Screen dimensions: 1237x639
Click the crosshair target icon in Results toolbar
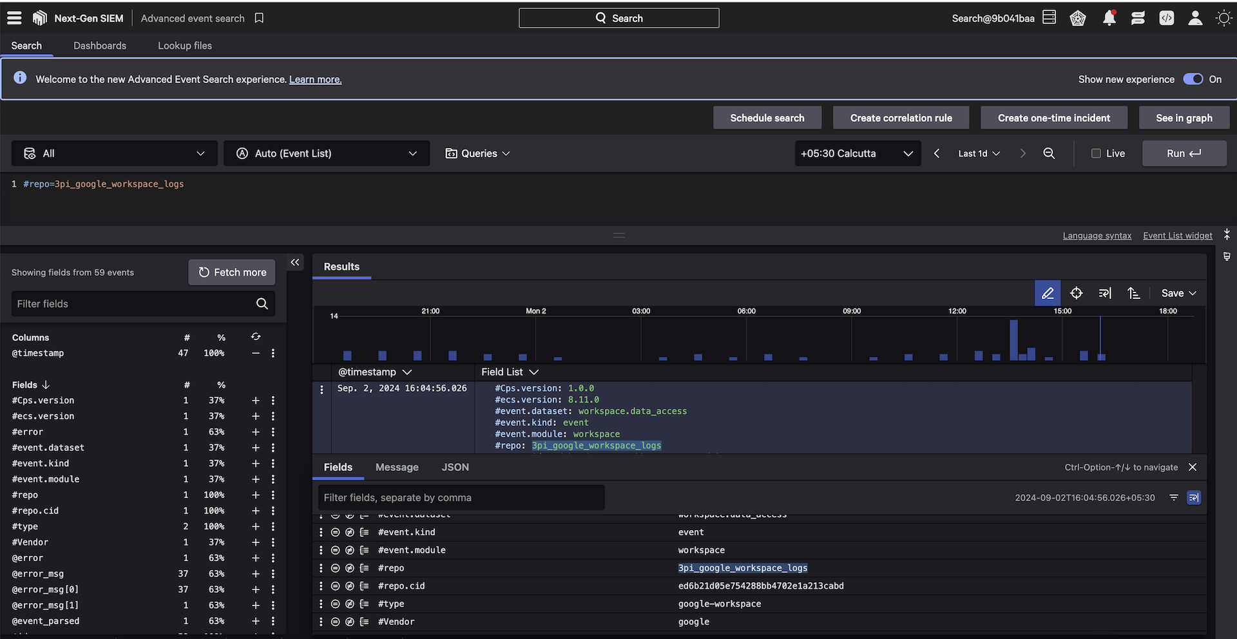pos(1076,293)
